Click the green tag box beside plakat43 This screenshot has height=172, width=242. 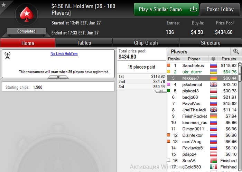coord(169,91)
